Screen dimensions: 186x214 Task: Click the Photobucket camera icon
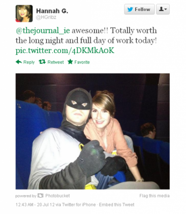(41, 196)
